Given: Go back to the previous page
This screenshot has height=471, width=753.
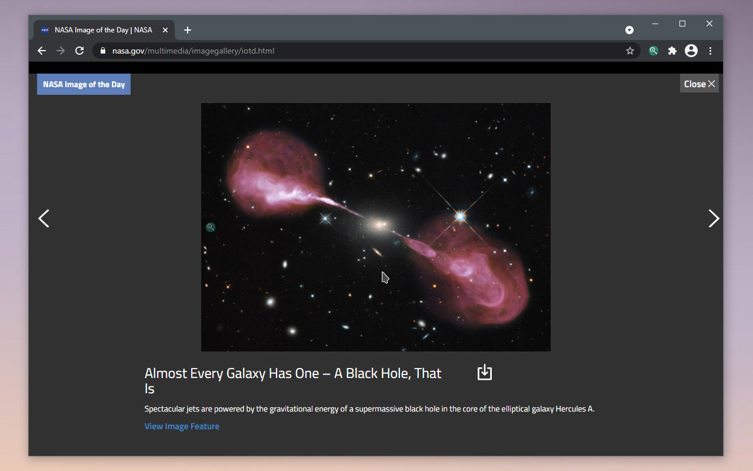Looking at the screenshot, I should pos(42,51).
